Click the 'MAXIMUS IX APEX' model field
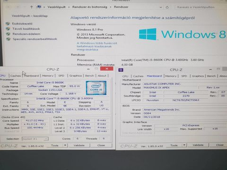Viewport: 227px width, 170px height. [x=170, y=87]
